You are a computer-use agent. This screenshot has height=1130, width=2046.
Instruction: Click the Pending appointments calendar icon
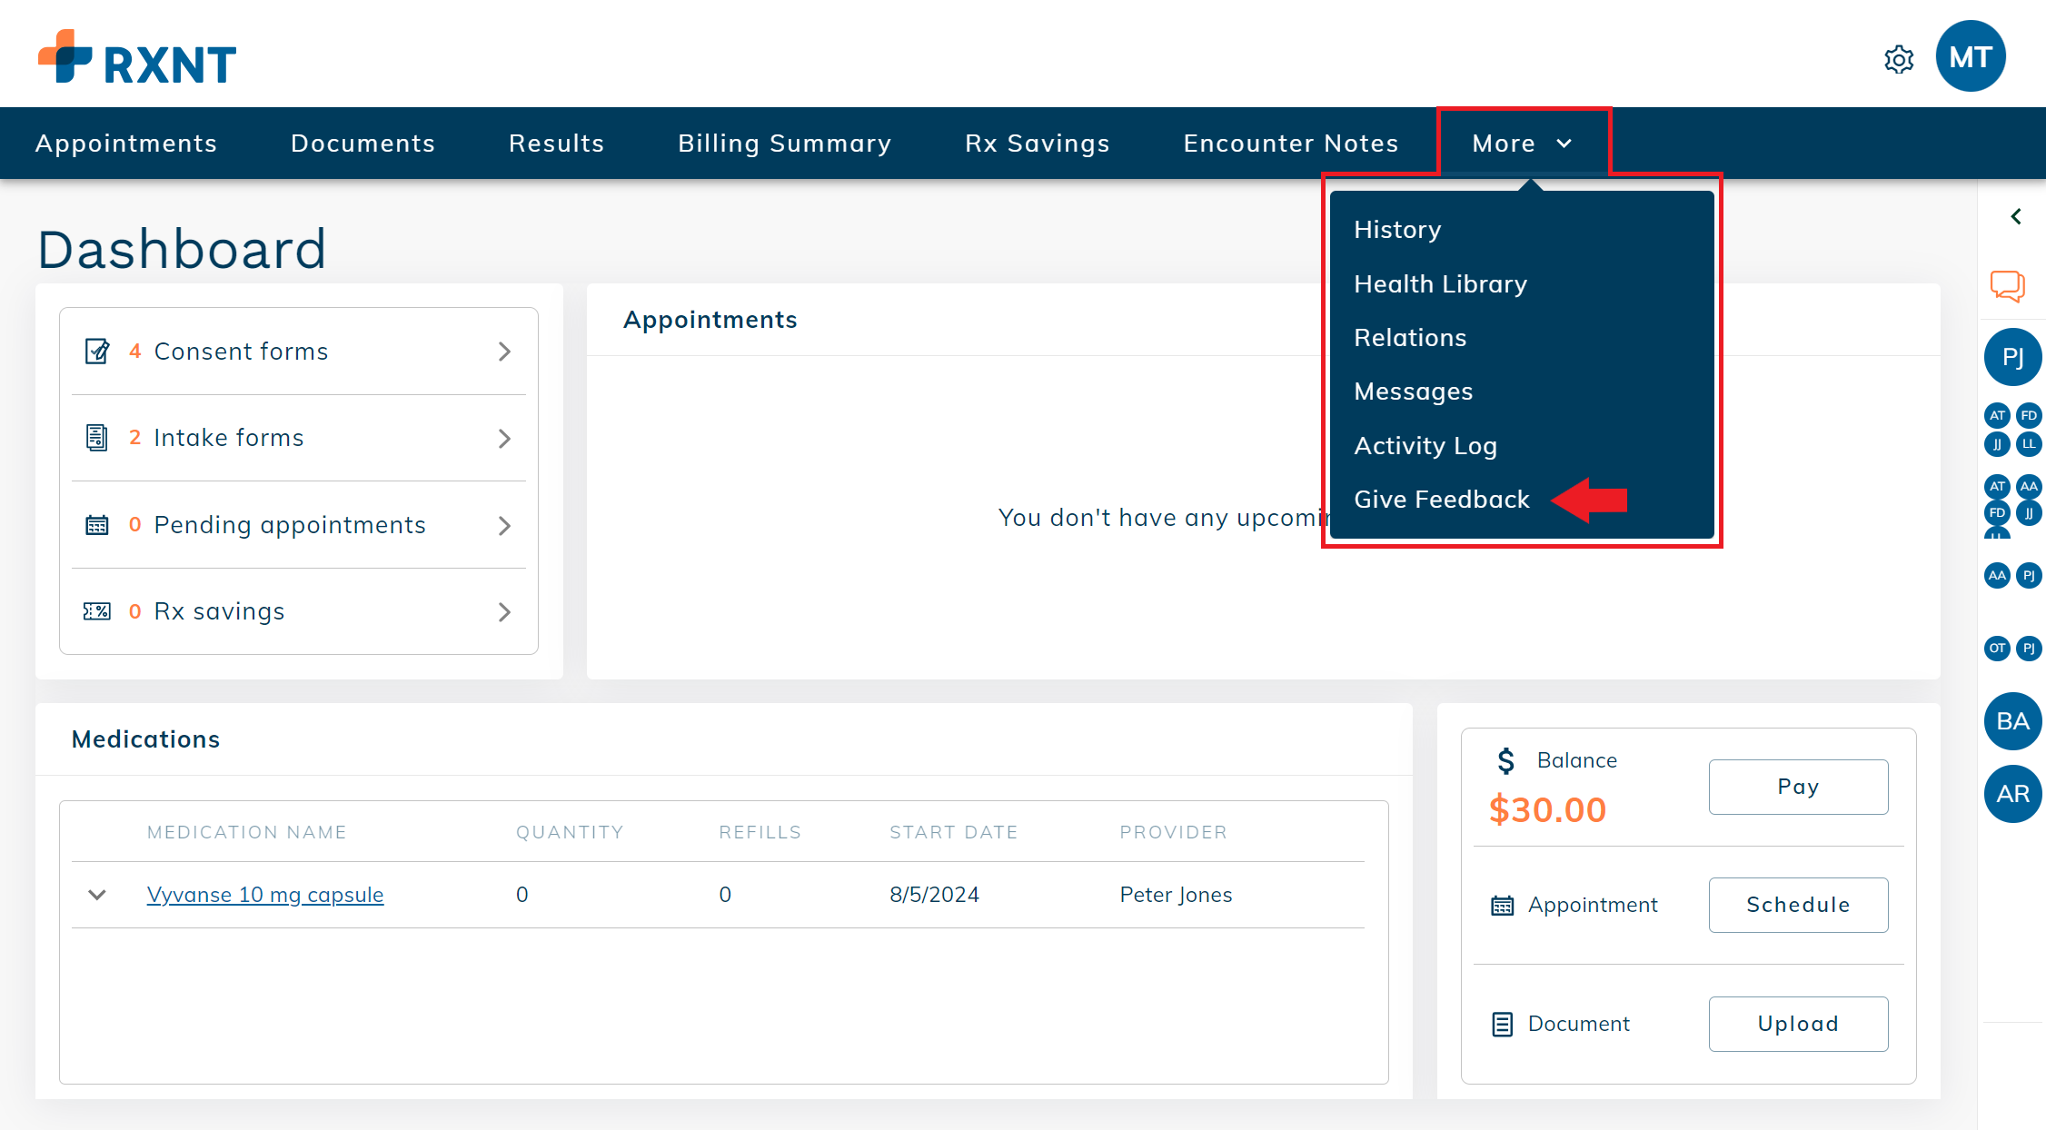(96, 525)
